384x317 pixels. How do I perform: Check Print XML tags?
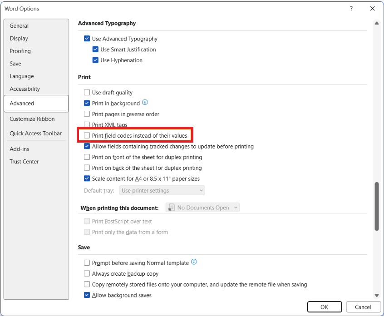tap(87, 124)
